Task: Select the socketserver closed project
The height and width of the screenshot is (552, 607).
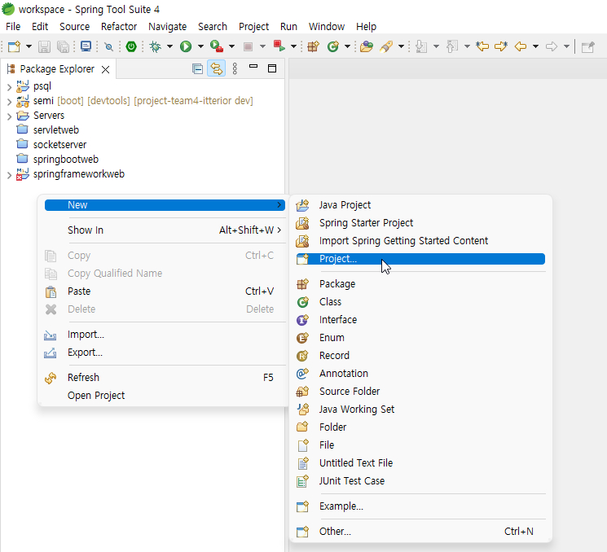Action: point(60,145)
